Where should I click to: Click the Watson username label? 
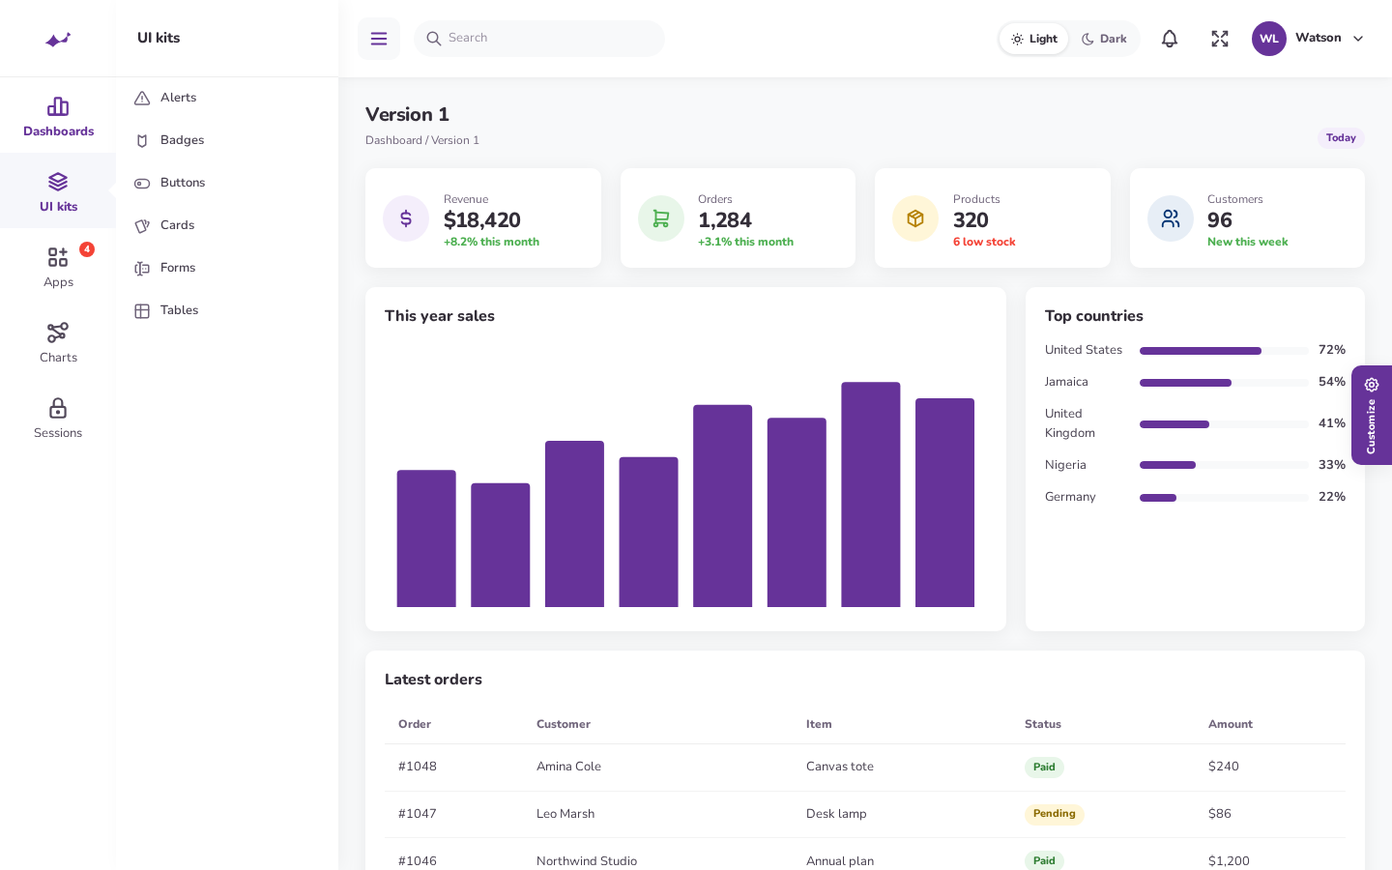[1319, 38]
